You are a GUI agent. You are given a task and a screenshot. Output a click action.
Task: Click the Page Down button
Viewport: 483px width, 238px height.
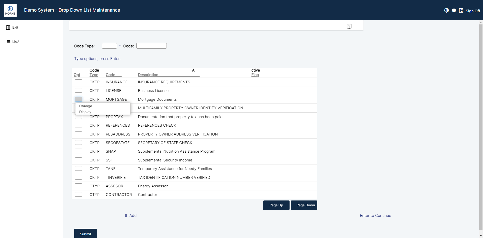304,205
